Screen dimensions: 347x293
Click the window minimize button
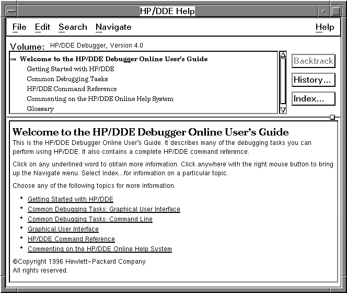click(324, 11)
